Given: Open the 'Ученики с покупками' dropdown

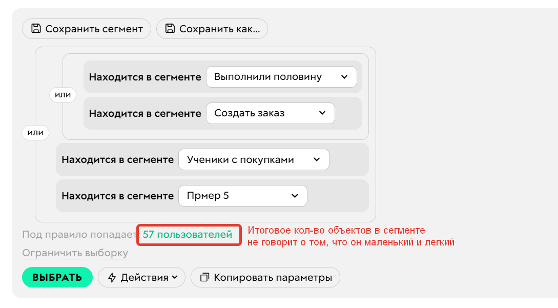Looking at the screenshot, I should coord(253,159).
